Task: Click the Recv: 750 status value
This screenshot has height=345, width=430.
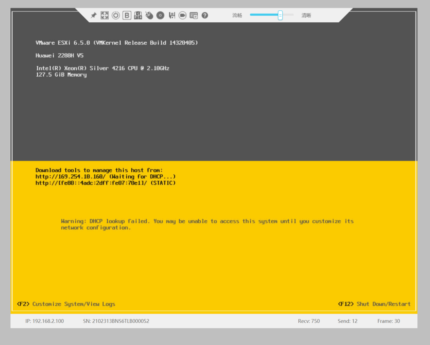Action: [309, 321]
